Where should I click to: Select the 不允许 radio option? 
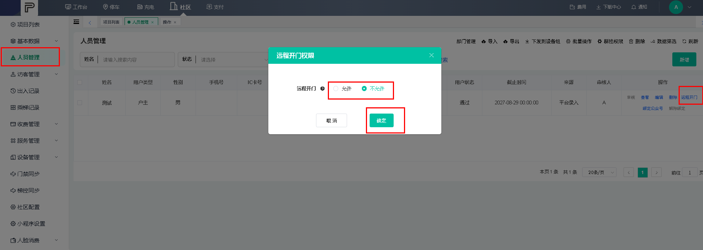(x=373, y=88)
